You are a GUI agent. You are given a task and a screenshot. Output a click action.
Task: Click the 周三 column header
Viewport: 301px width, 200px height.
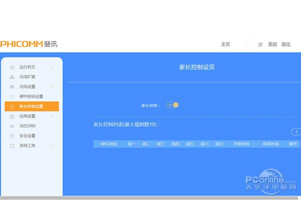[161, 144]
